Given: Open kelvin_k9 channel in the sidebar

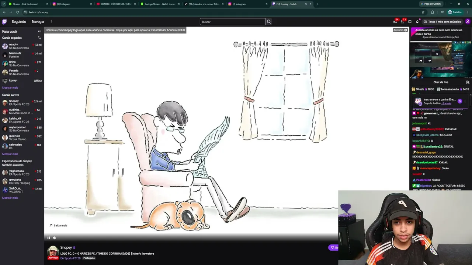Looking at the screenshot, I should pos(22,120).
